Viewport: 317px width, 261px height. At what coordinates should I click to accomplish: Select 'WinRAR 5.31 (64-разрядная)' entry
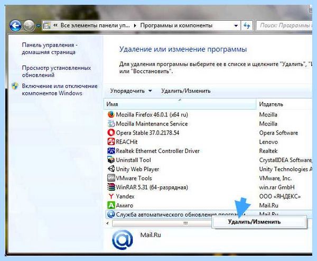click(152, 187)
